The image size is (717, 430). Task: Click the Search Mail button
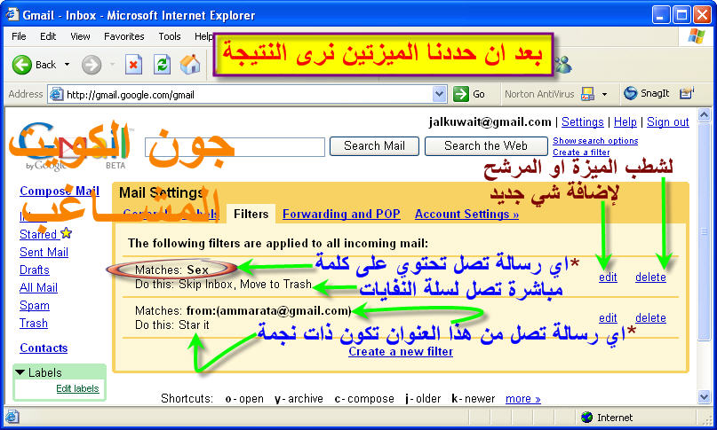coord(374,146)
